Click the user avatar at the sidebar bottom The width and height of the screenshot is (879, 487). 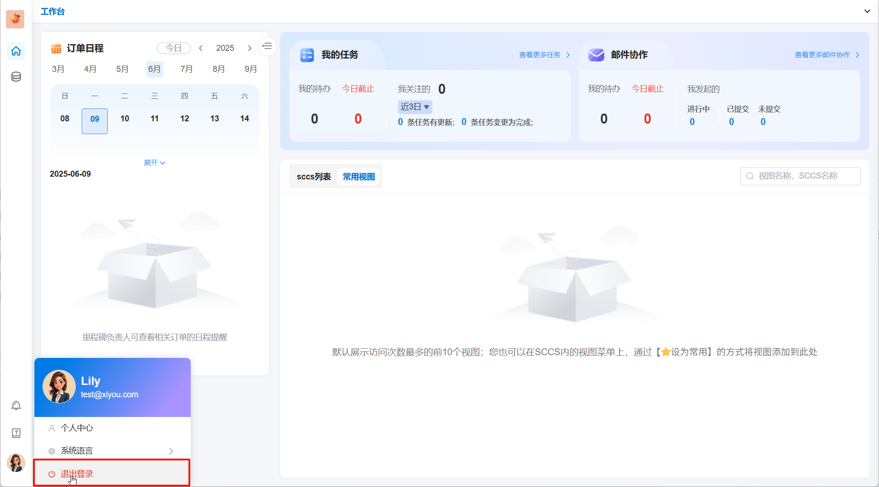pyautogui.click(x=16, y=463)
